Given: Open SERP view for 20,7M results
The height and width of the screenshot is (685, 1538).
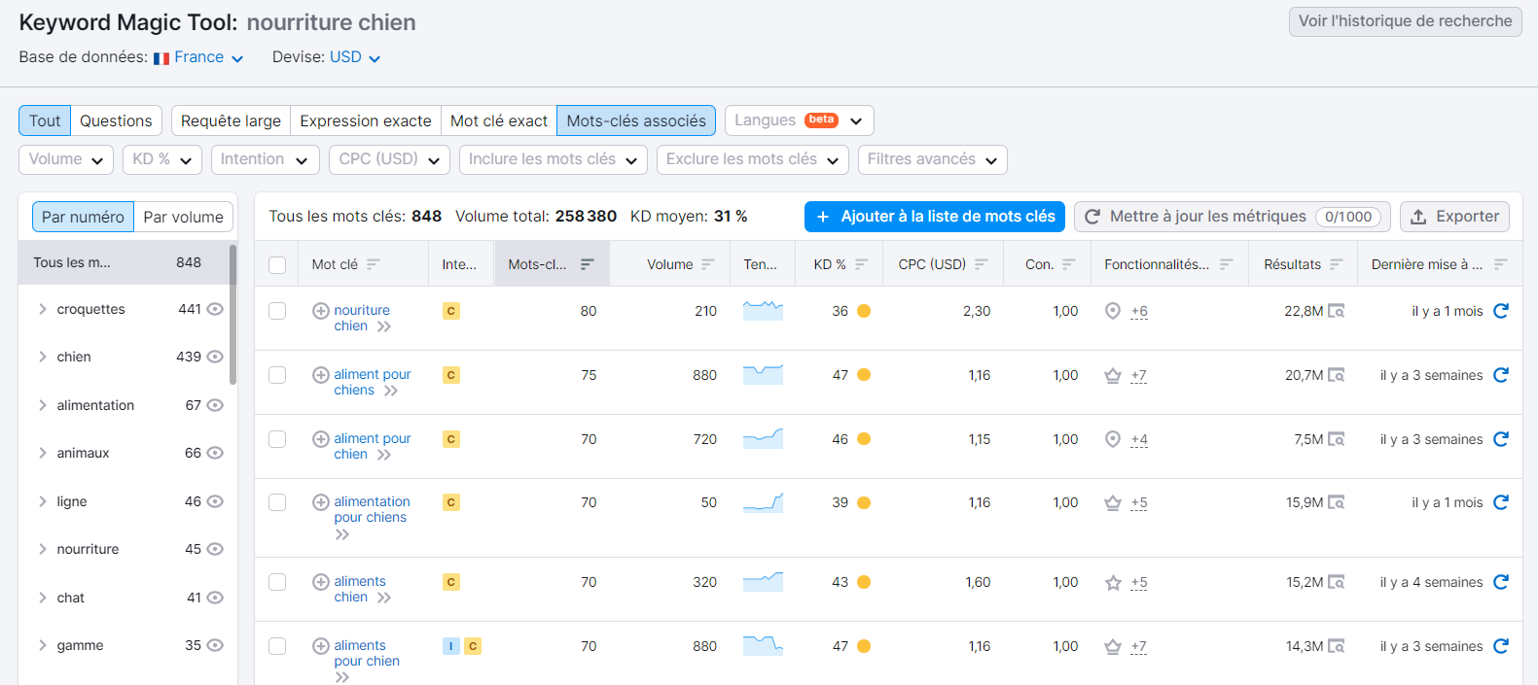Looking at the screenshot, I should point(1337,375).
